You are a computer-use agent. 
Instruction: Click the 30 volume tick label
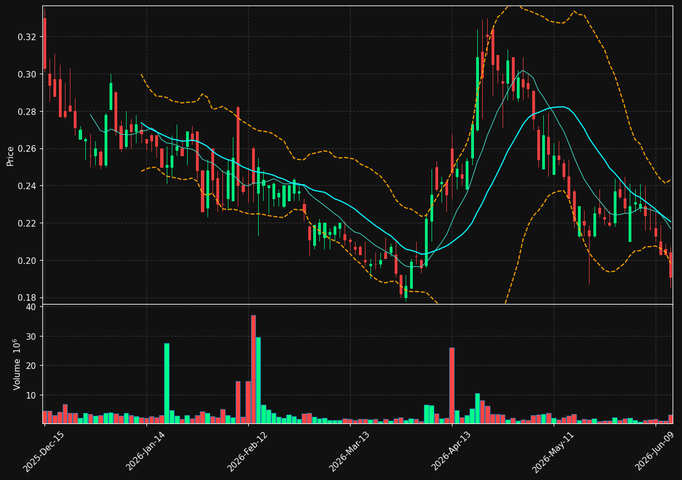[31, 336]
